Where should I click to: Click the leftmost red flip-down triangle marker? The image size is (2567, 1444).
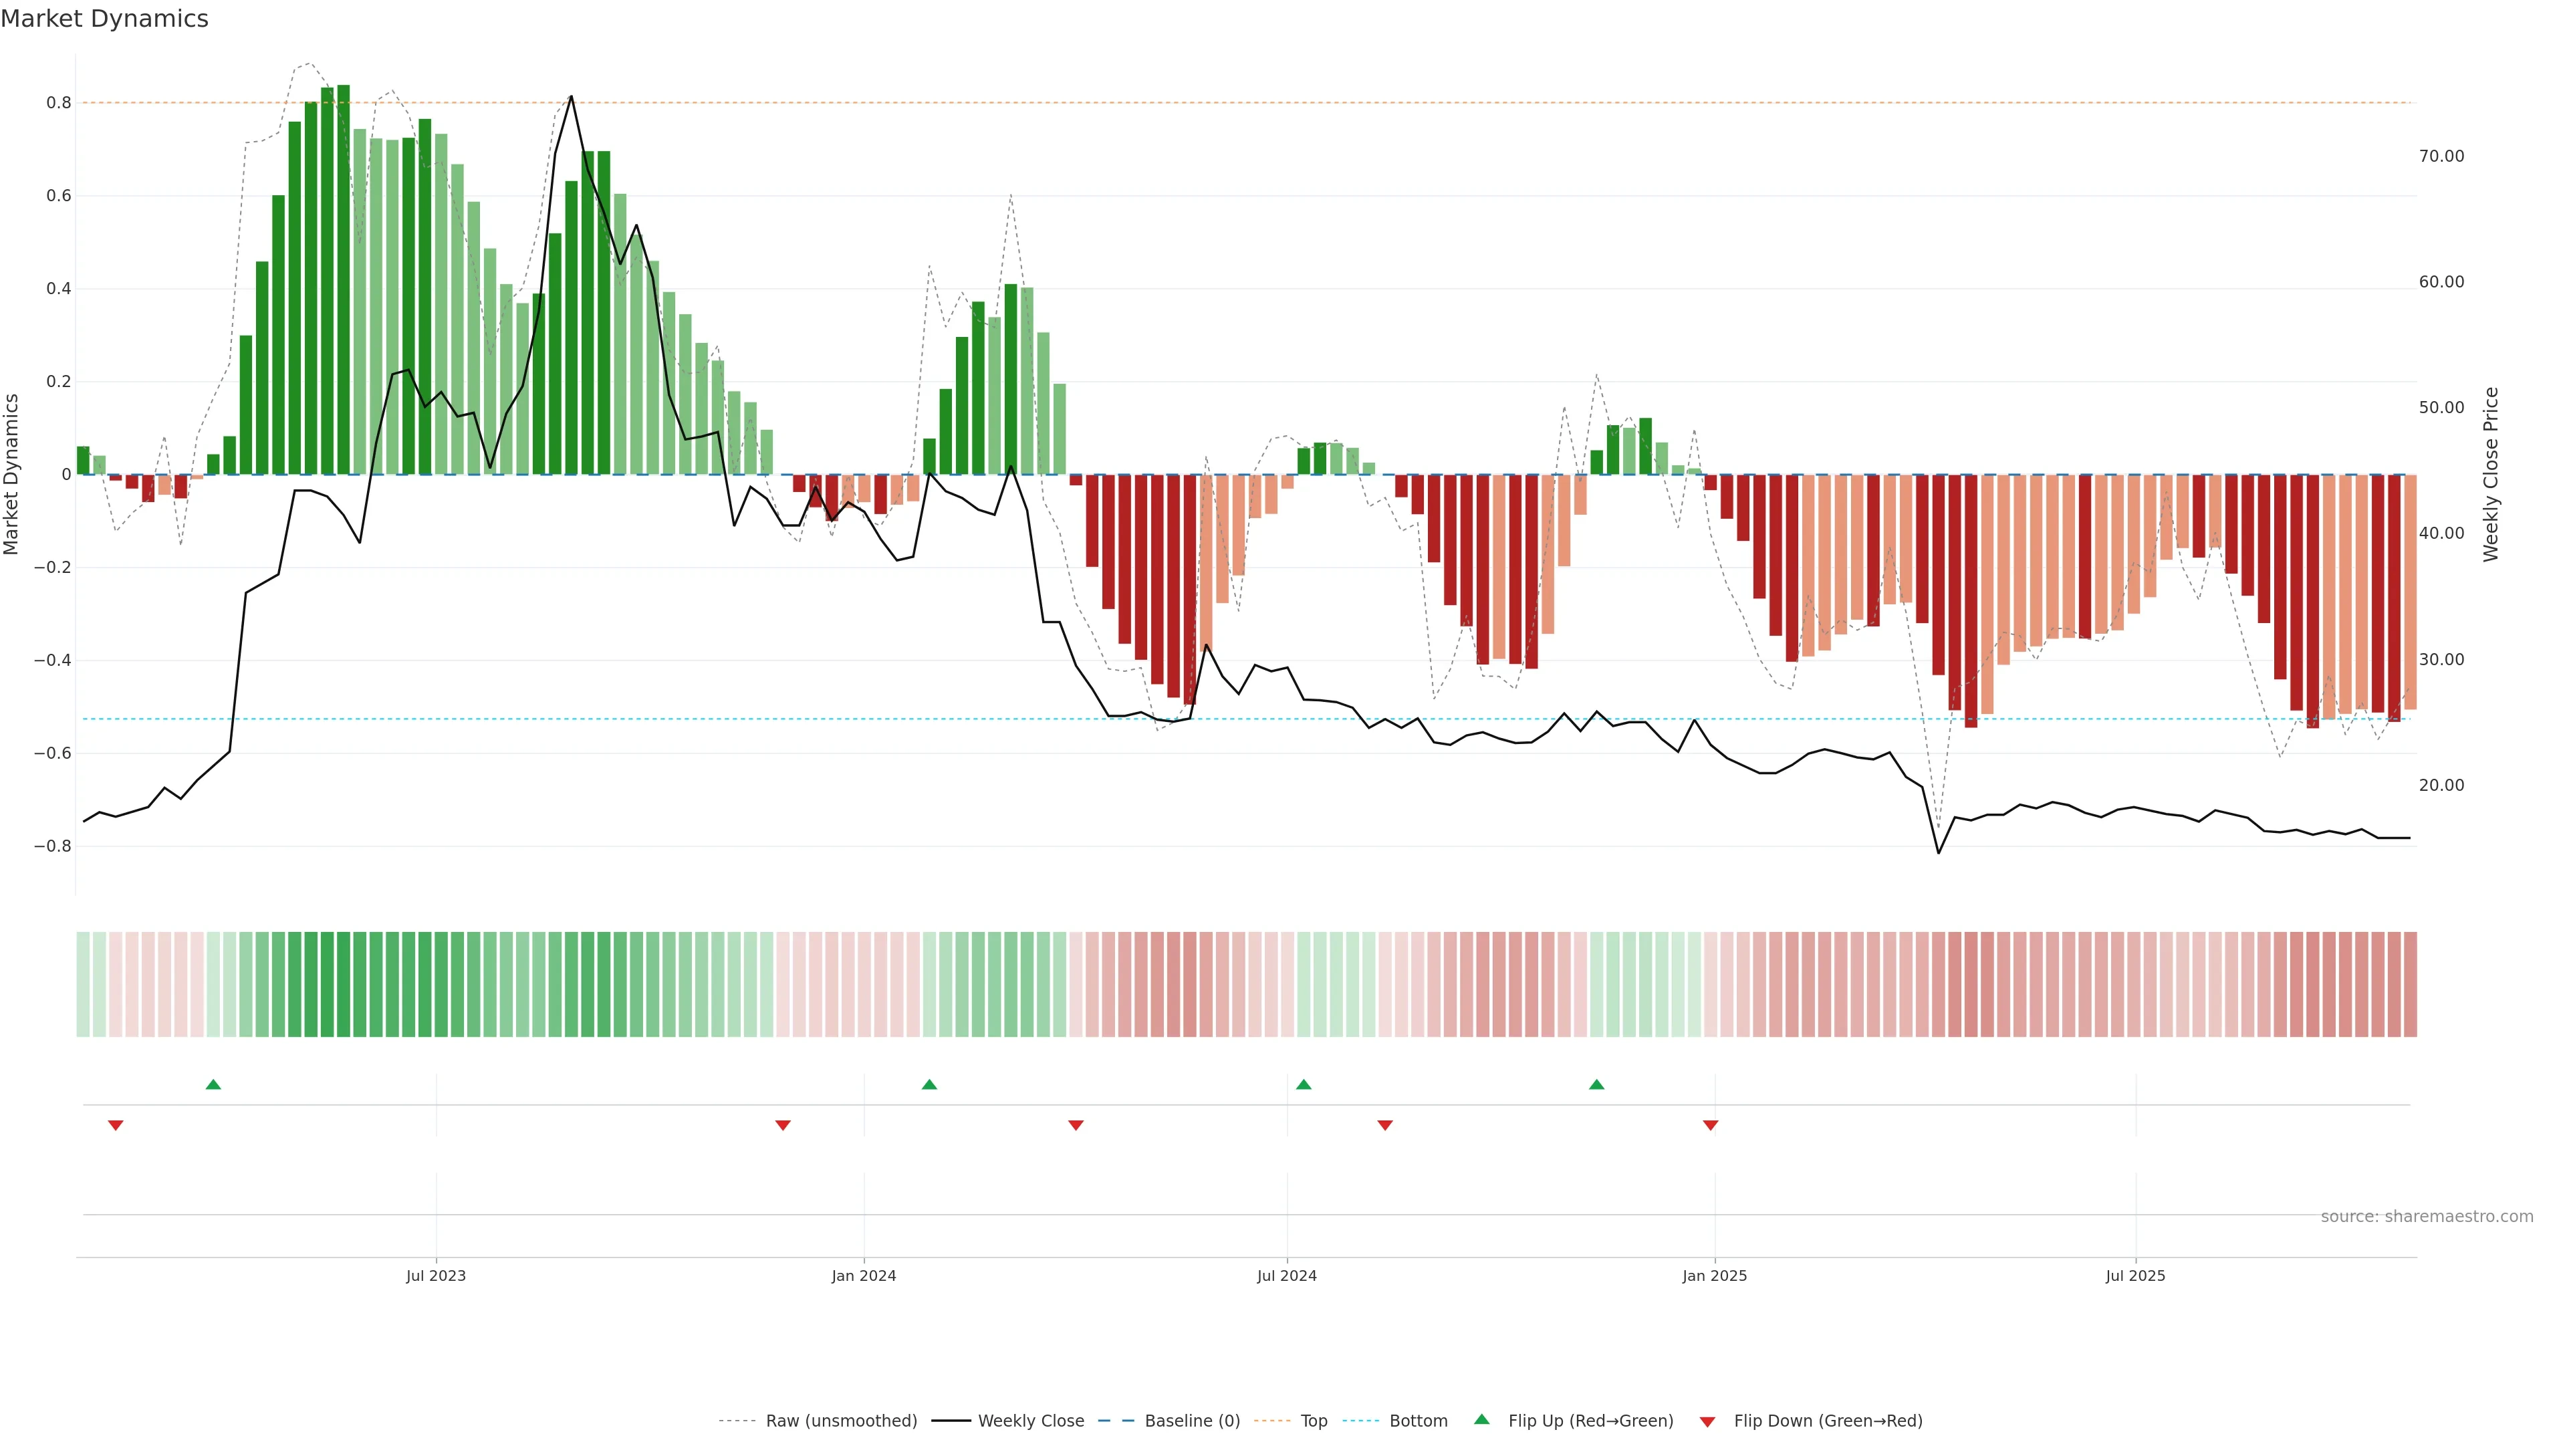[116, 1125]
